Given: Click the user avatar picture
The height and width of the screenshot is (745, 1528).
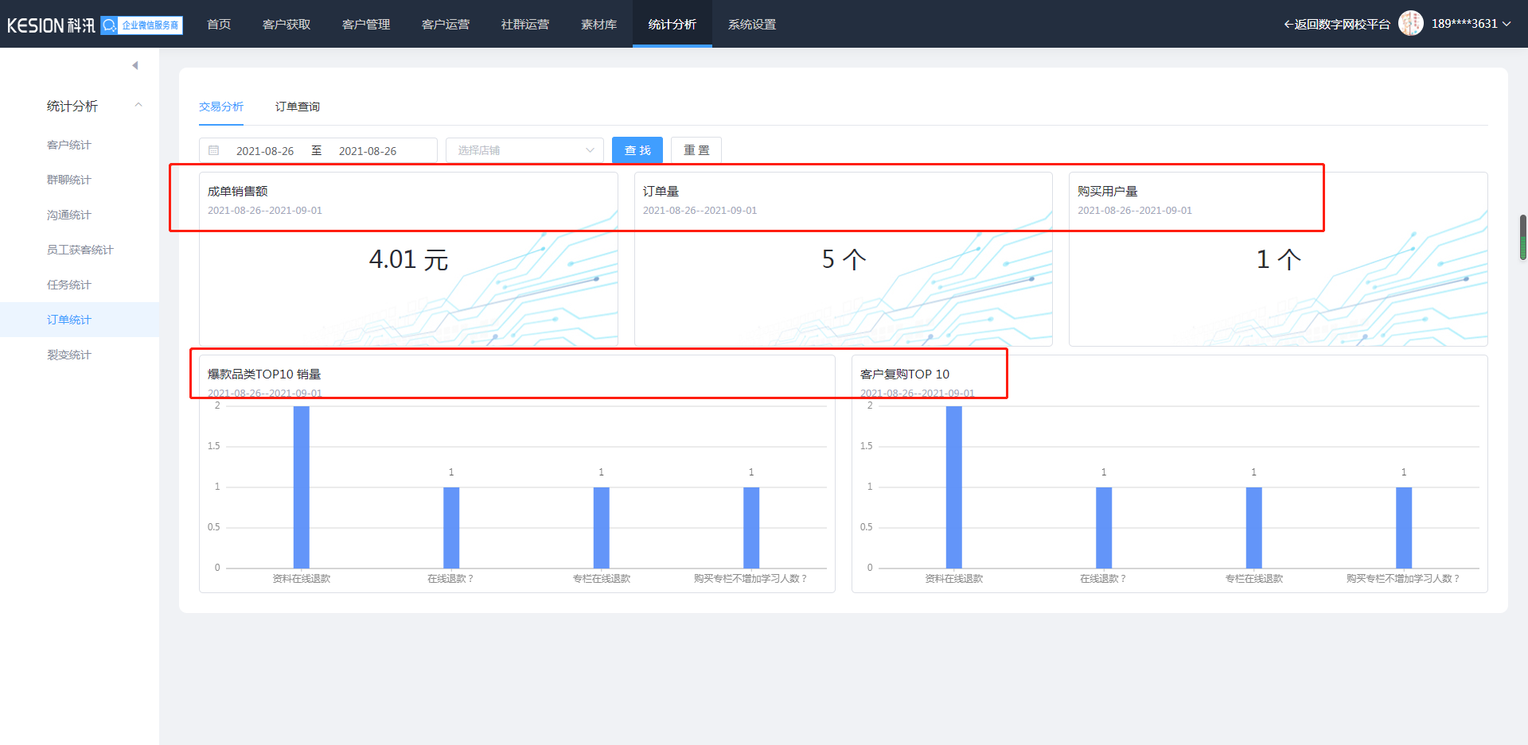Looking at the screenshot, I should coord(1410,24).
